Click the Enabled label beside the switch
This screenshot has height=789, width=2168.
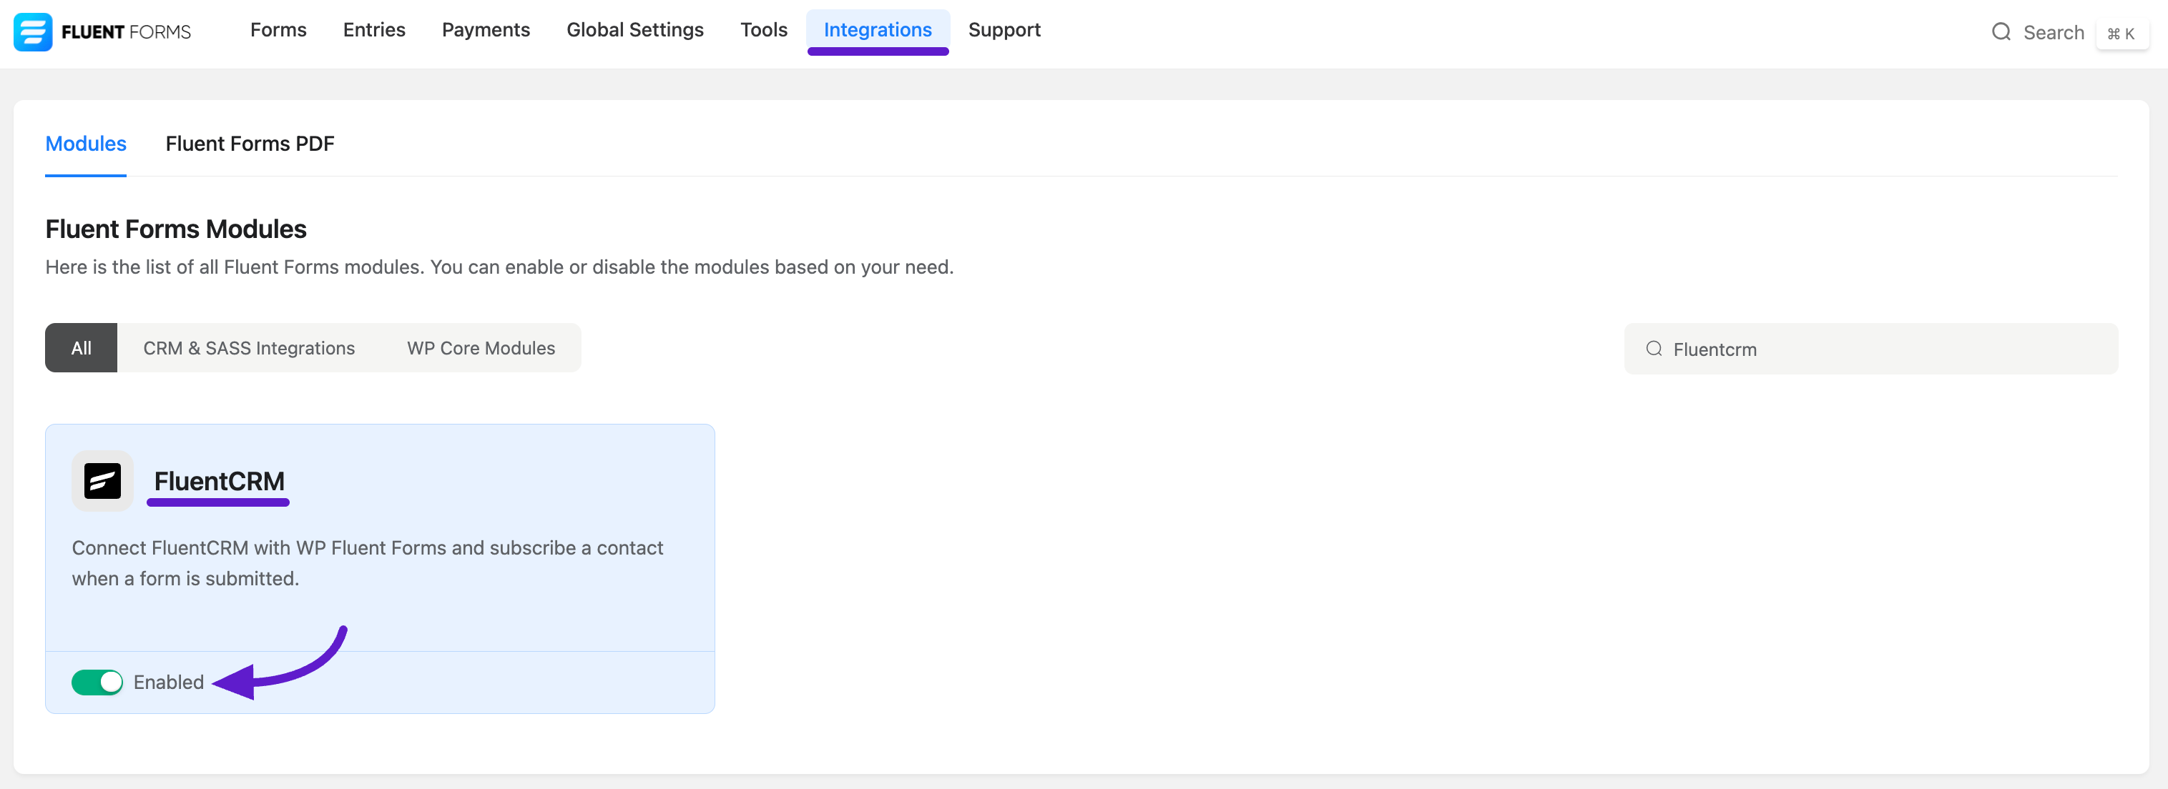[x=168, y=683]
